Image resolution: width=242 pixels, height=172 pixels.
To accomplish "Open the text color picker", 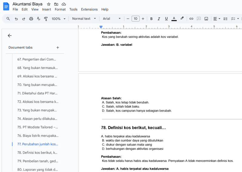I will point(174,19).
